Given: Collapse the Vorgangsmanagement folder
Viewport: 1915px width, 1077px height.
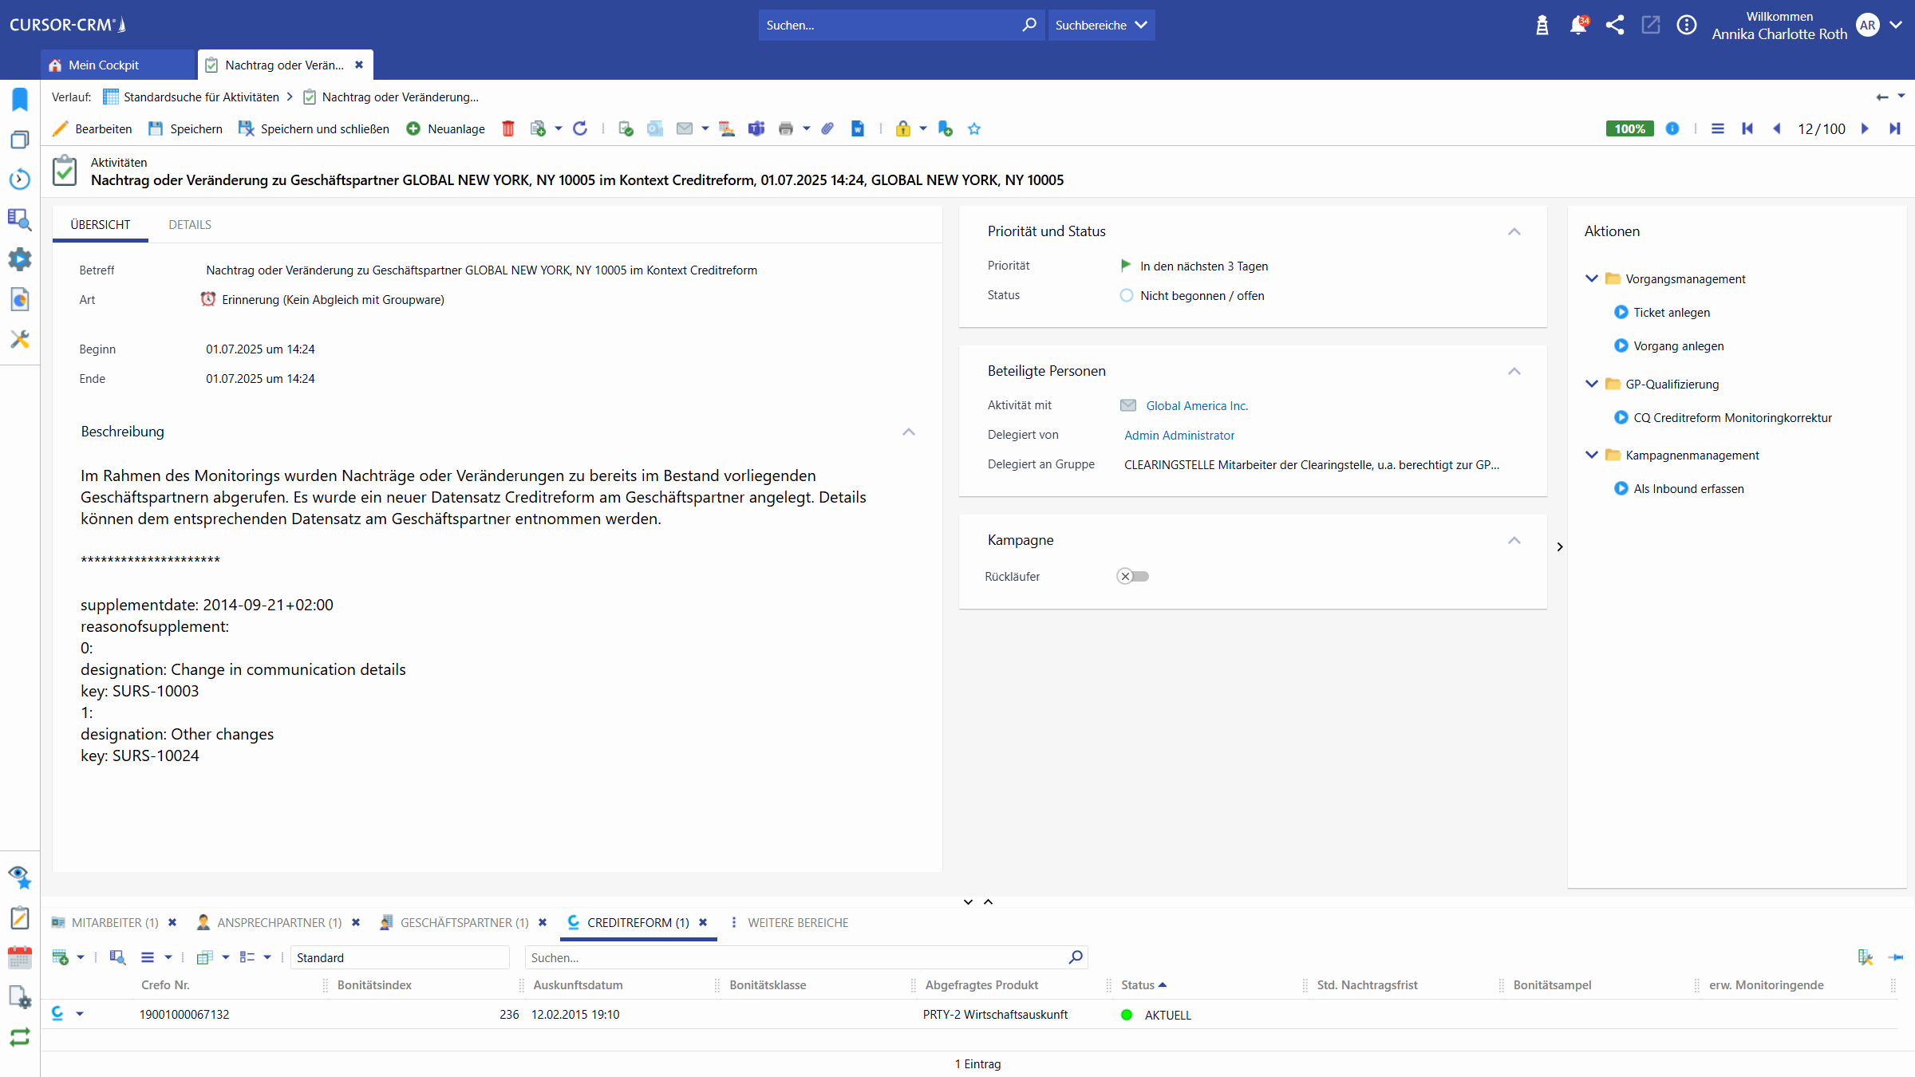Looking at the screenshot, I should pos(1591,278).
